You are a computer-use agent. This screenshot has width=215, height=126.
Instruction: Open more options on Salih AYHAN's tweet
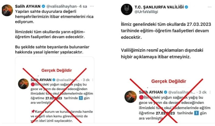pyautogui.click(x=92, y=6)
